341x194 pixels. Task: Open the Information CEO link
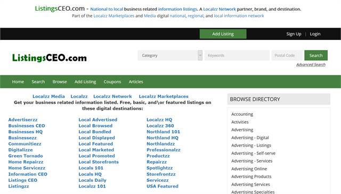pyautogui.click(x=28, y=174)
